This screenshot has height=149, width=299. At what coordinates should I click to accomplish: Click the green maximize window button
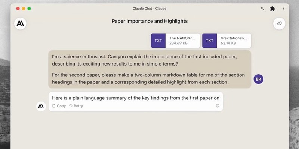tap(29, 9)
